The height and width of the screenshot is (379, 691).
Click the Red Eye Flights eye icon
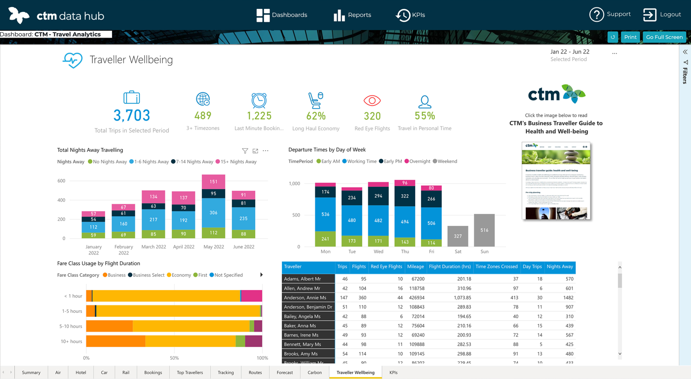pos(372,101)
